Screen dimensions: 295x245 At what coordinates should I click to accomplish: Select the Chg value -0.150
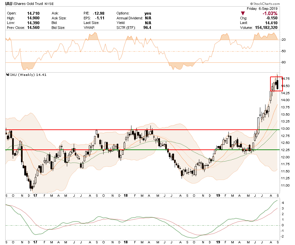point(272,18)
